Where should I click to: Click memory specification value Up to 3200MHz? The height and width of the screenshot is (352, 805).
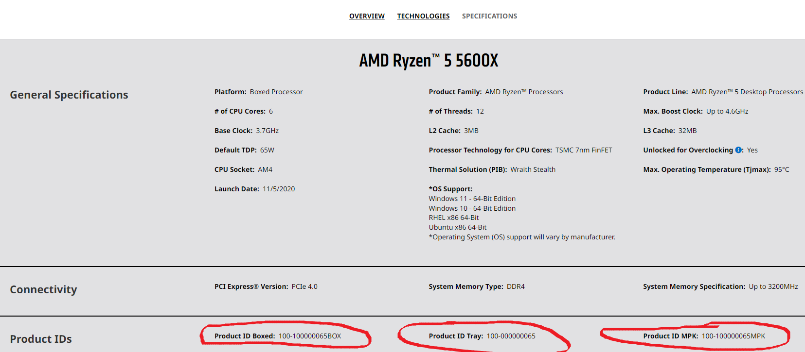coord(773,286)
